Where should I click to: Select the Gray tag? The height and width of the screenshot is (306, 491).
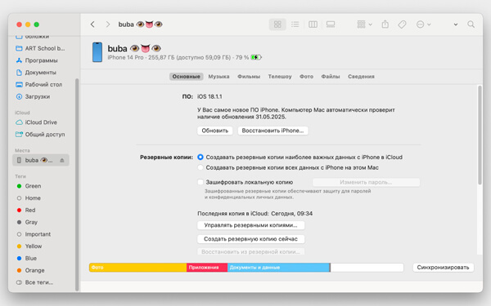[x=27, y=222]
